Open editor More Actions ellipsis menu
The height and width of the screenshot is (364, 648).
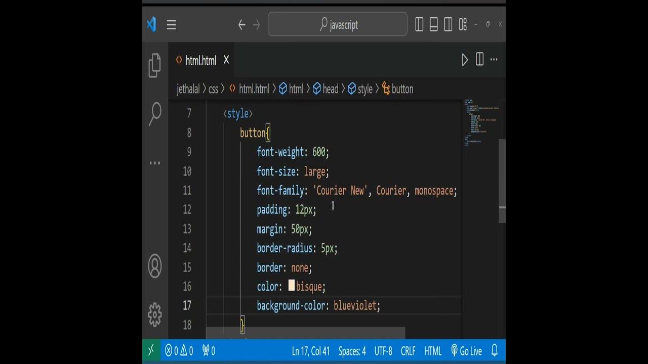pos(494,60)
